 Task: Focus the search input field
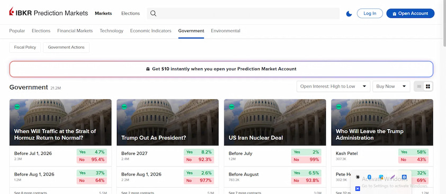pyautogui.click(x=243, y=13)
